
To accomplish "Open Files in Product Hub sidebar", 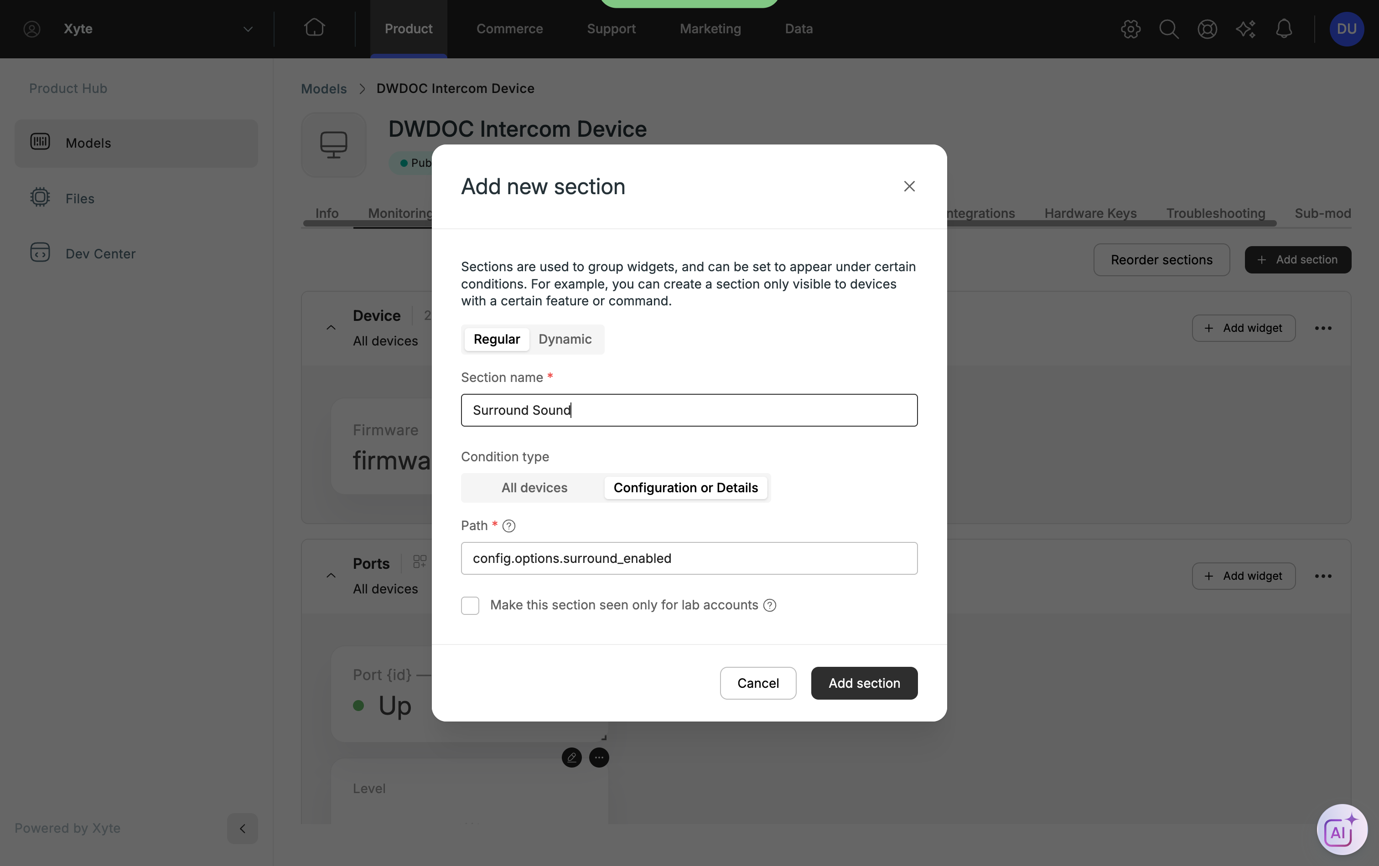I will click(136, 198).
